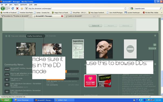Image resolution: width=163 pixels, height=102 pixels.
Task: Click the 1542 comment count badge
Action: (7, 69)
